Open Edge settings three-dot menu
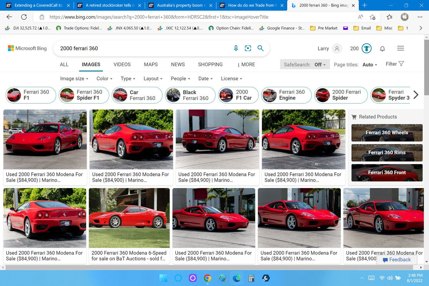 420,17
